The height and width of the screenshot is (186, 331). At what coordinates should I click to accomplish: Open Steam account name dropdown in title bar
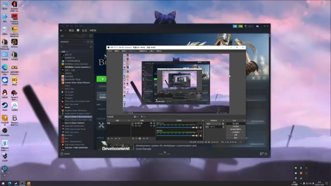coord(251,26)
